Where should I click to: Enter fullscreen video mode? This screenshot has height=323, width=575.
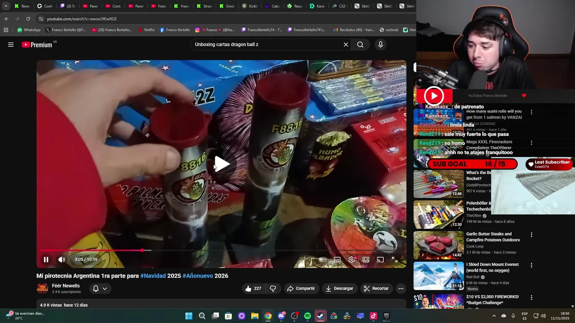tap(395, 260)
